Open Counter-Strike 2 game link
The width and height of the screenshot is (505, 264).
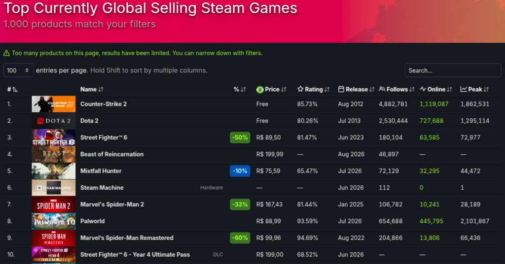point(104,104)
